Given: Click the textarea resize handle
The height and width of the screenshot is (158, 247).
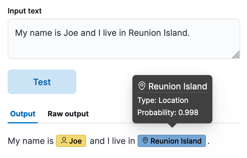Looking at the screenshot, I should tap(236, 55).
